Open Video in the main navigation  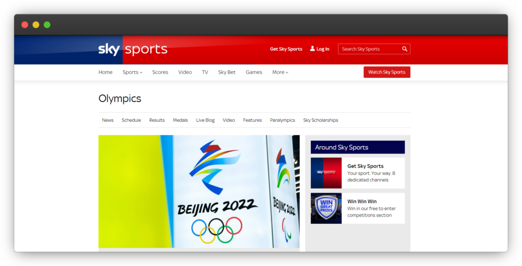pyautogui.click(x=185, y=72)
